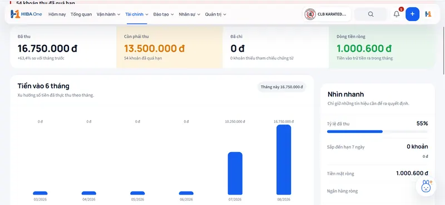The image size is (445, 205).
Task: Click the 55% collected rate value
Action: 422,123
